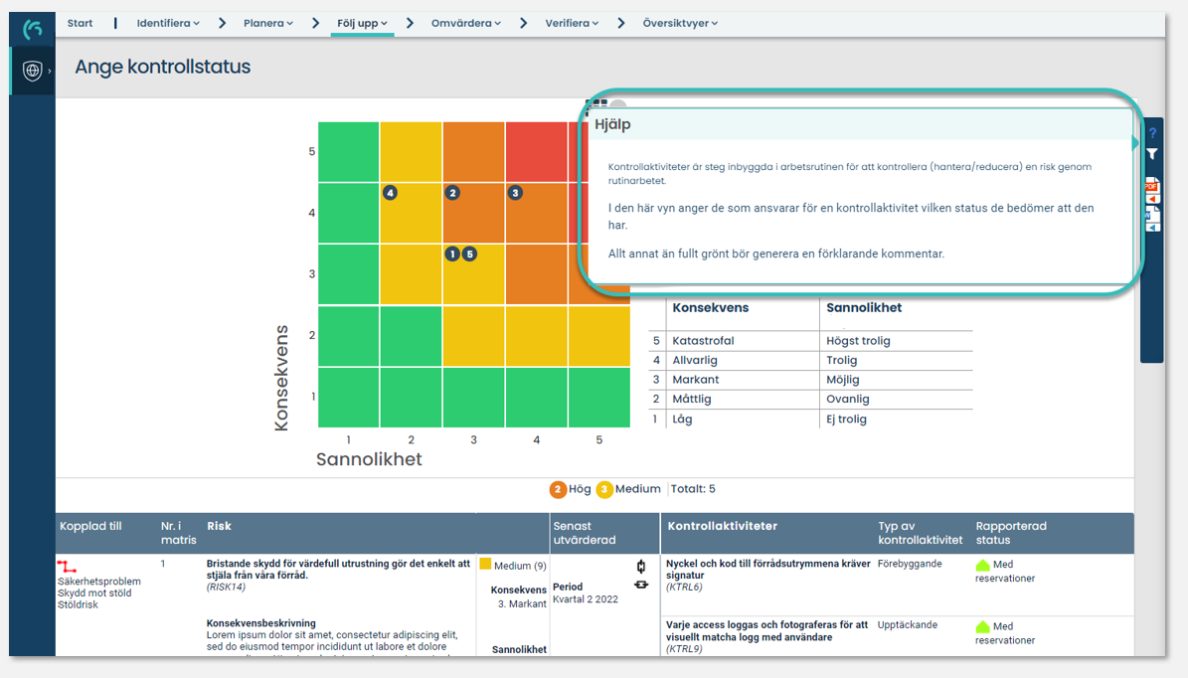
Task: Click the phone rotation icon beside Period
Action: tap(641, 566)
